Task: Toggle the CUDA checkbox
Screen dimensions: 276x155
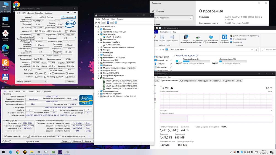Action: click(45, 74)
